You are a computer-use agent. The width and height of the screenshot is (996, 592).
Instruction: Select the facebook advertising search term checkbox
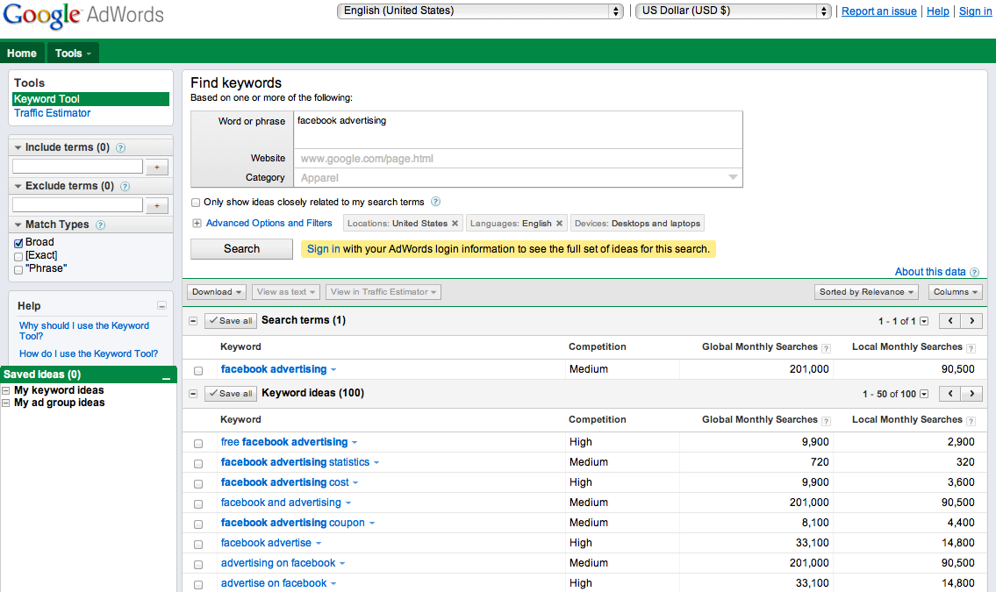(x=198, y=371)
